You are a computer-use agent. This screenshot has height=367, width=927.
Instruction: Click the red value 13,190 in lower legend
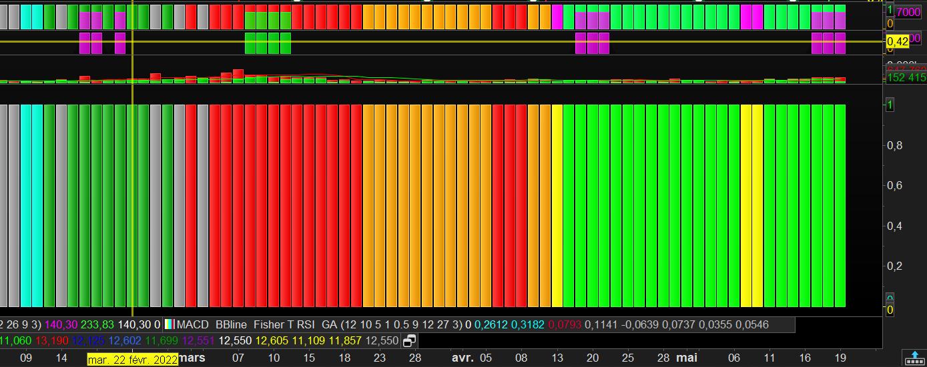[51, 341]
